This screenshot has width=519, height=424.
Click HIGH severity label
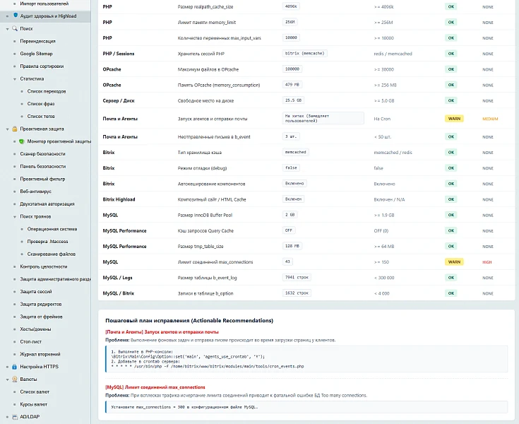[x=487, y=262]
